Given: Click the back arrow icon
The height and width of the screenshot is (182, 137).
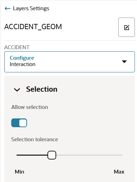Looking at the screenshot, I should [8, 8].
